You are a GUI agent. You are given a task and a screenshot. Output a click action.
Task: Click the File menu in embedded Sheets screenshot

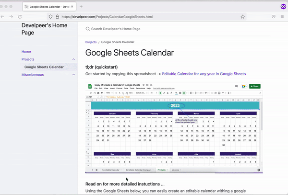coord(96,88)
